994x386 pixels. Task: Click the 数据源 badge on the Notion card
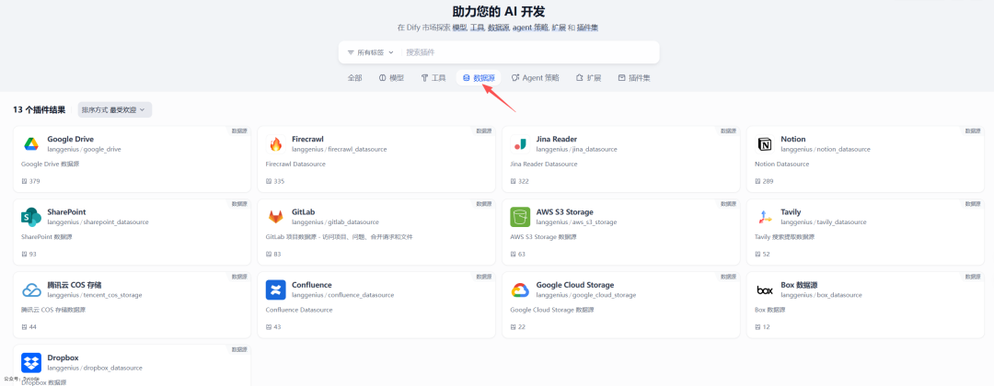pos(973,131)
